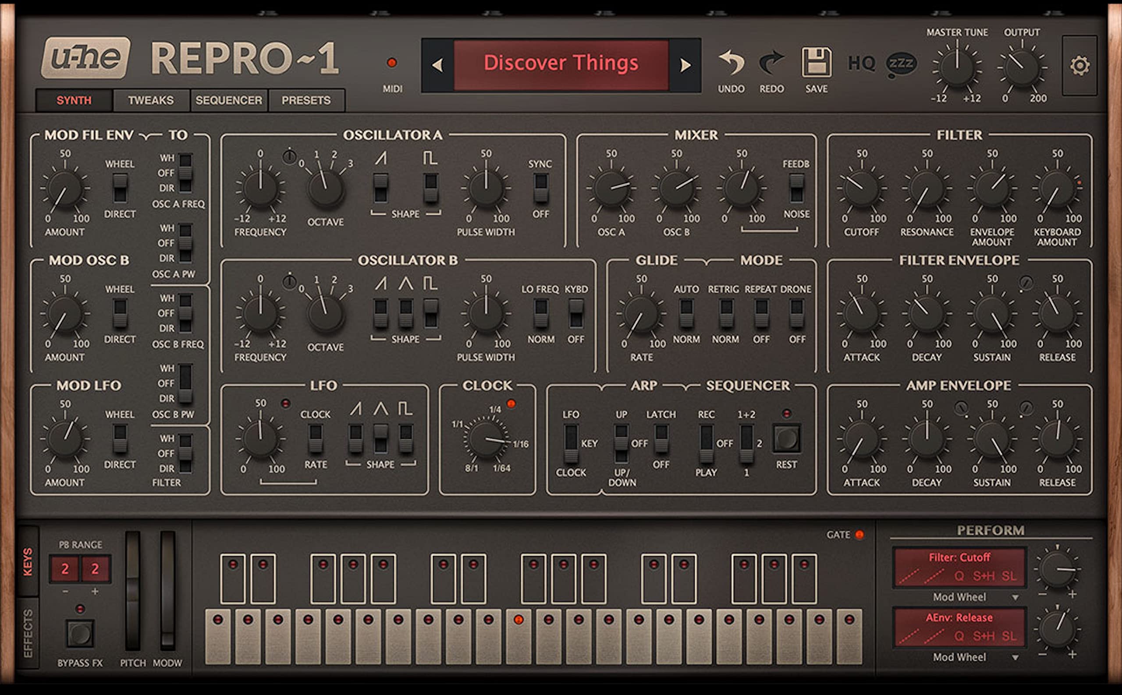
Task: Flip the Glide AUTO/NORM switch
Action: [x=686, y=313]
